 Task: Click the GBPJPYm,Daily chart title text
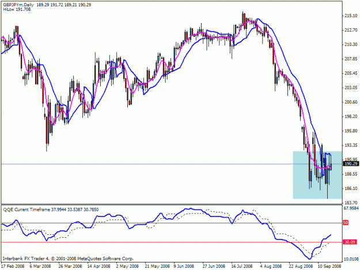(18, 5)
